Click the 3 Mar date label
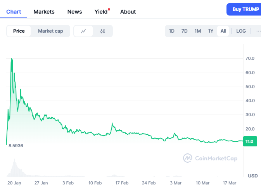Image resolution: width=261 pixels, height=186 pixels. [x=176, y=183]
